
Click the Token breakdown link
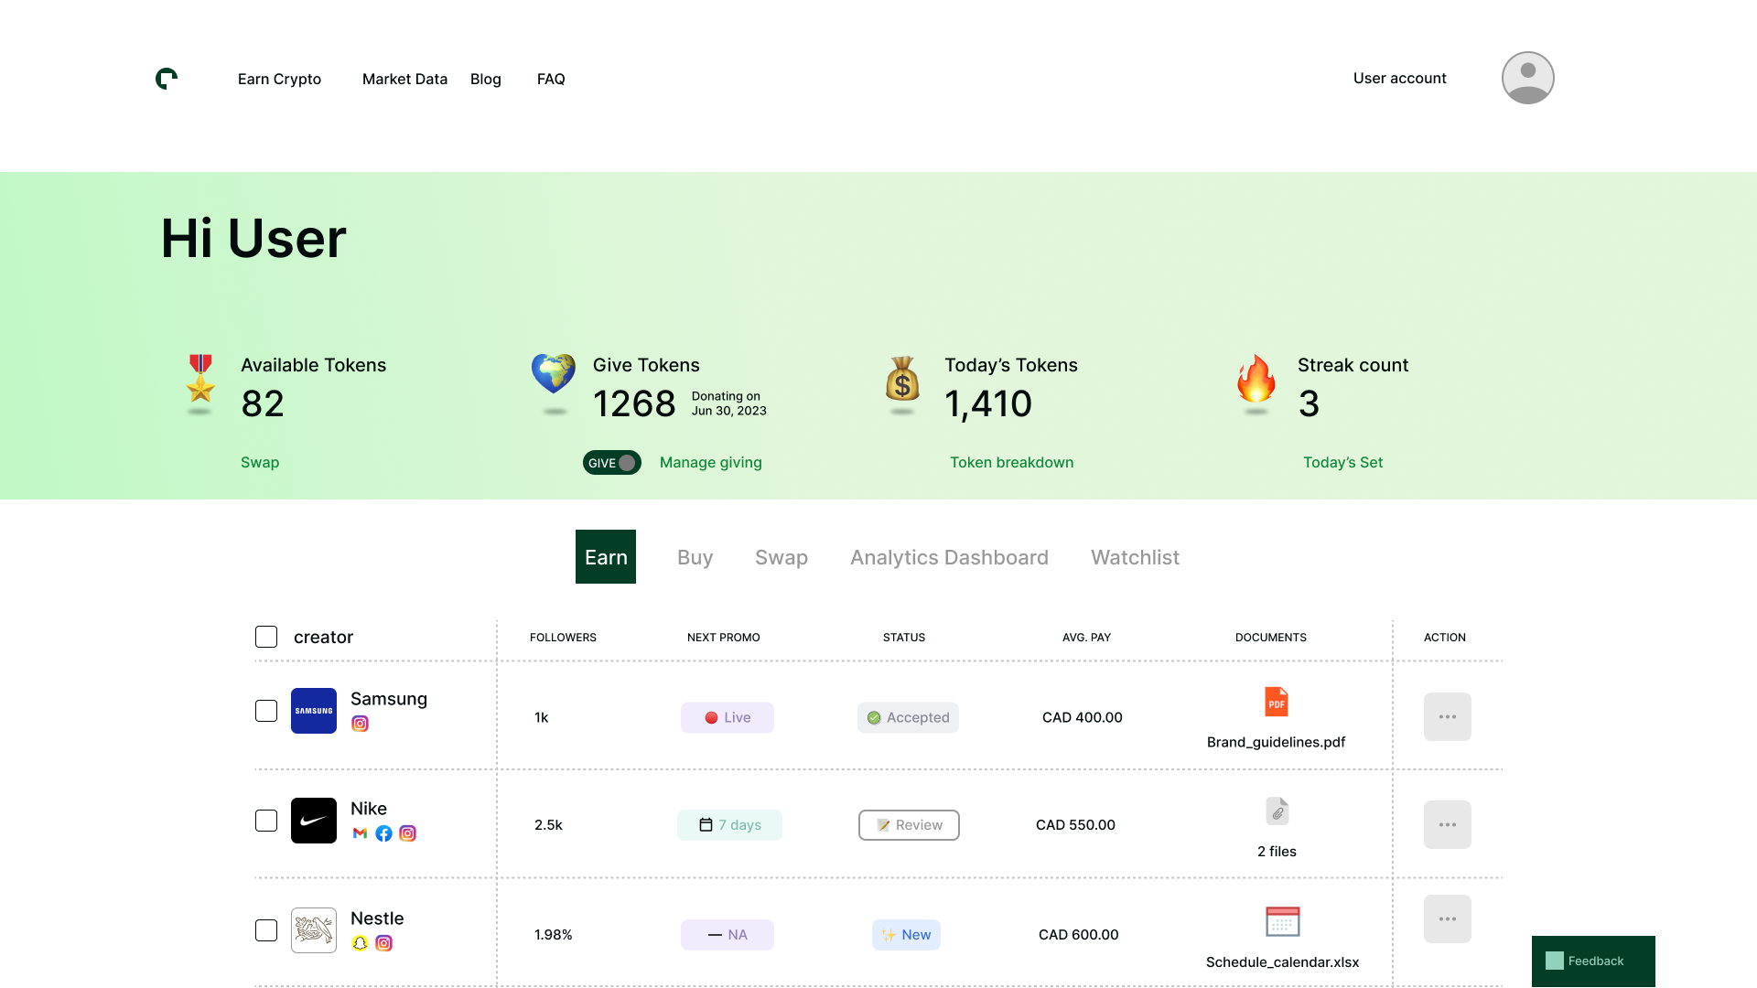[x=1011, y=462]
